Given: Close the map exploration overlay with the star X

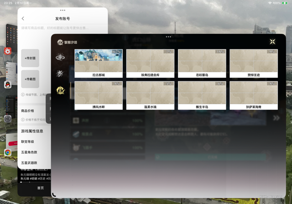Looking at the screenshot, I should 272,42.
